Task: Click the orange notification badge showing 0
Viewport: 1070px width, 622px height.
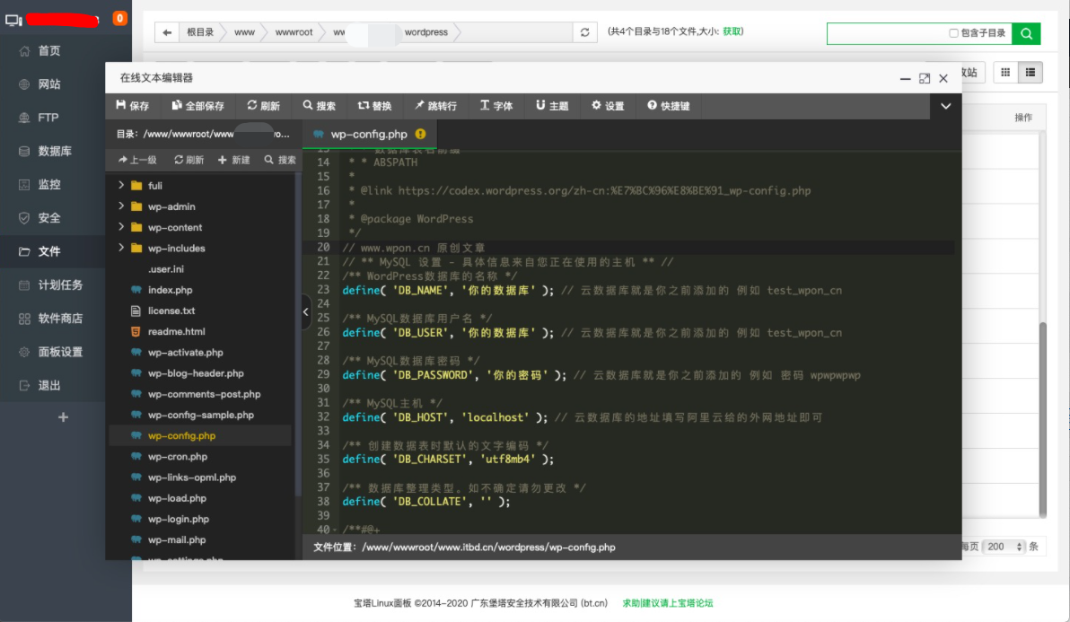Action: [x=120, y=19]
